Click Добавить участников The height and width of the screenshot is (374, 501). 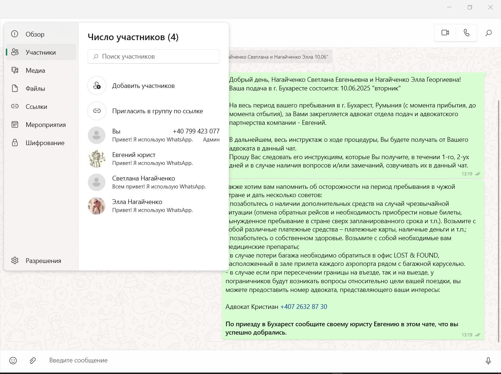(153, 86)
